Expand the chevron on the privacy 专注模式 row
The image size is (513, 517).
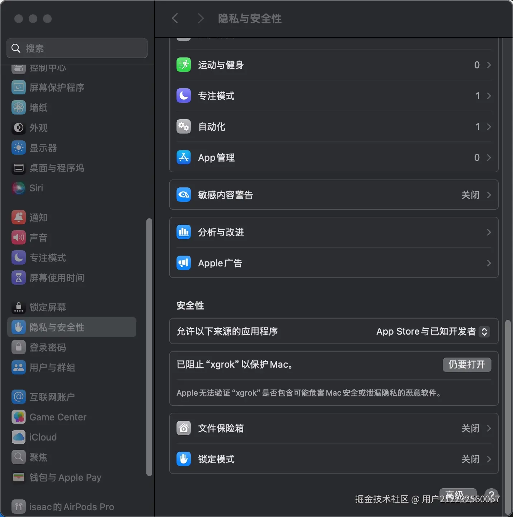coord(489,96)
